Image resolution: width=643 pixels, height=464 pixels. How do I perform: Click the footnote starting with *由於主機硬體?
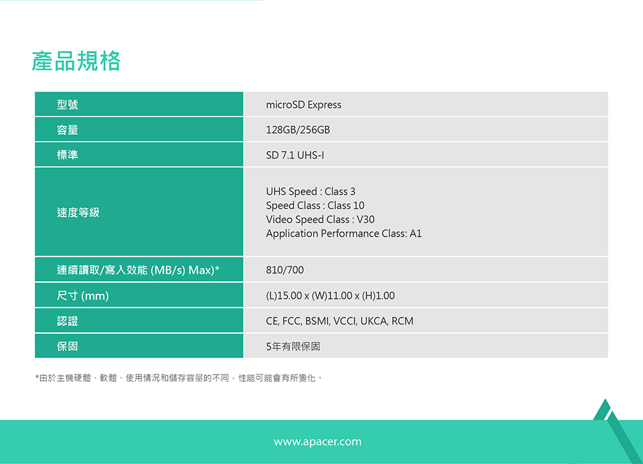(179, 378)
